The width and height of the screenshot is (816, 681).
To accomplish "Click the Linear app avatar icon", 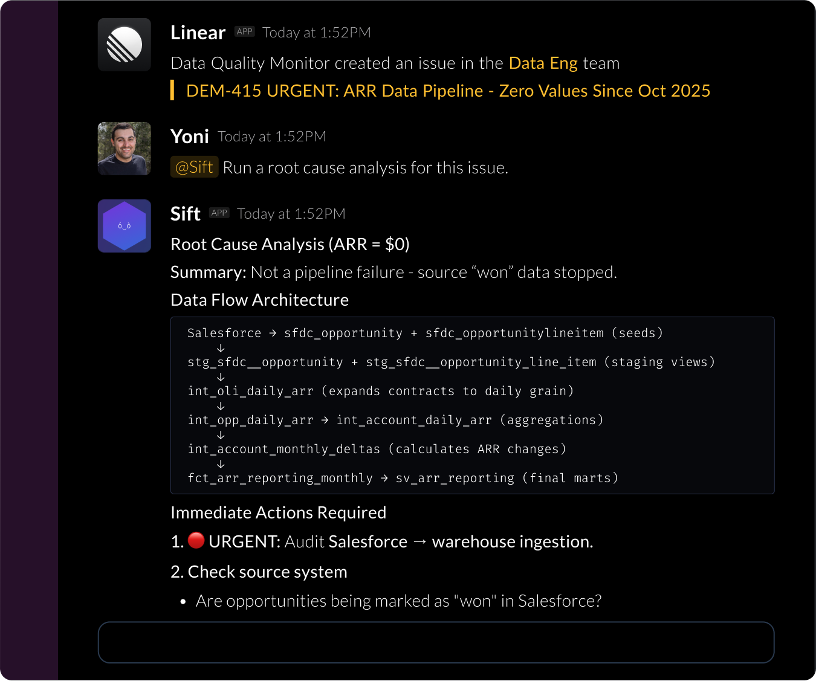I will coord(125,45).
